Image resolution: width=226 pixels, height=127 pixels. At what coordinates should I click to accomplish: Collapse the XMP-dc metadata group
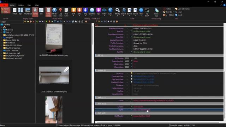click(x=96, y=104)
